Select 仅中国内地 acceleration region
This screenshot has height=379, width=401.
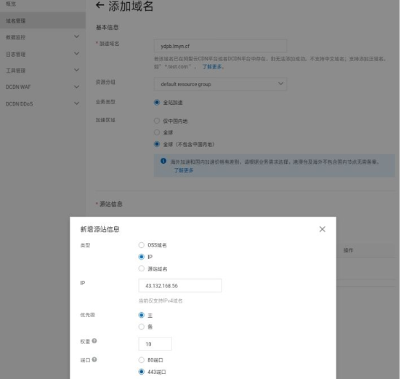pos(157,121)
